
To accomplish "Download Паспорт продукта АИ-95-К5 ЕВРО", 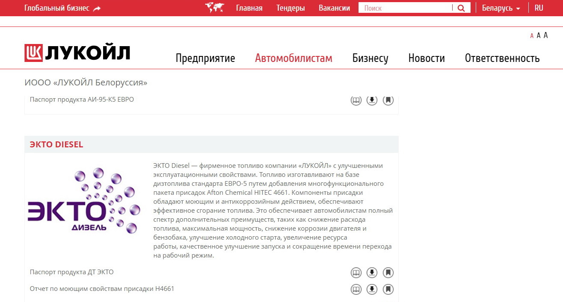I will point(372,100).
